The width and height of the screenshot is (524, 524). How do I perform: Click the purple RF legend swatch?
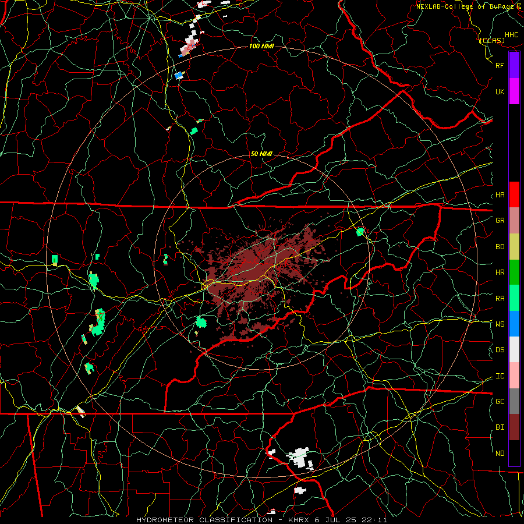(514, 65)
